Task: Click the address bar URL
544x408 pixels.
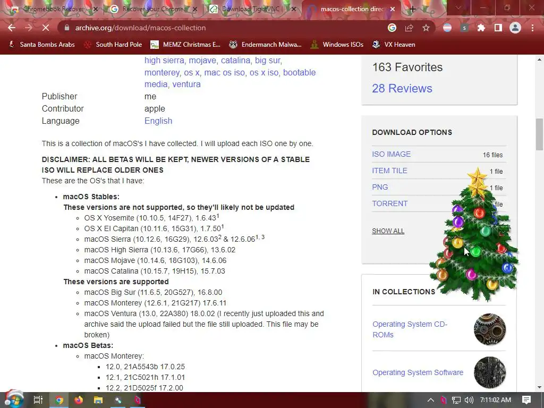Action: click(x=140, y=28)
